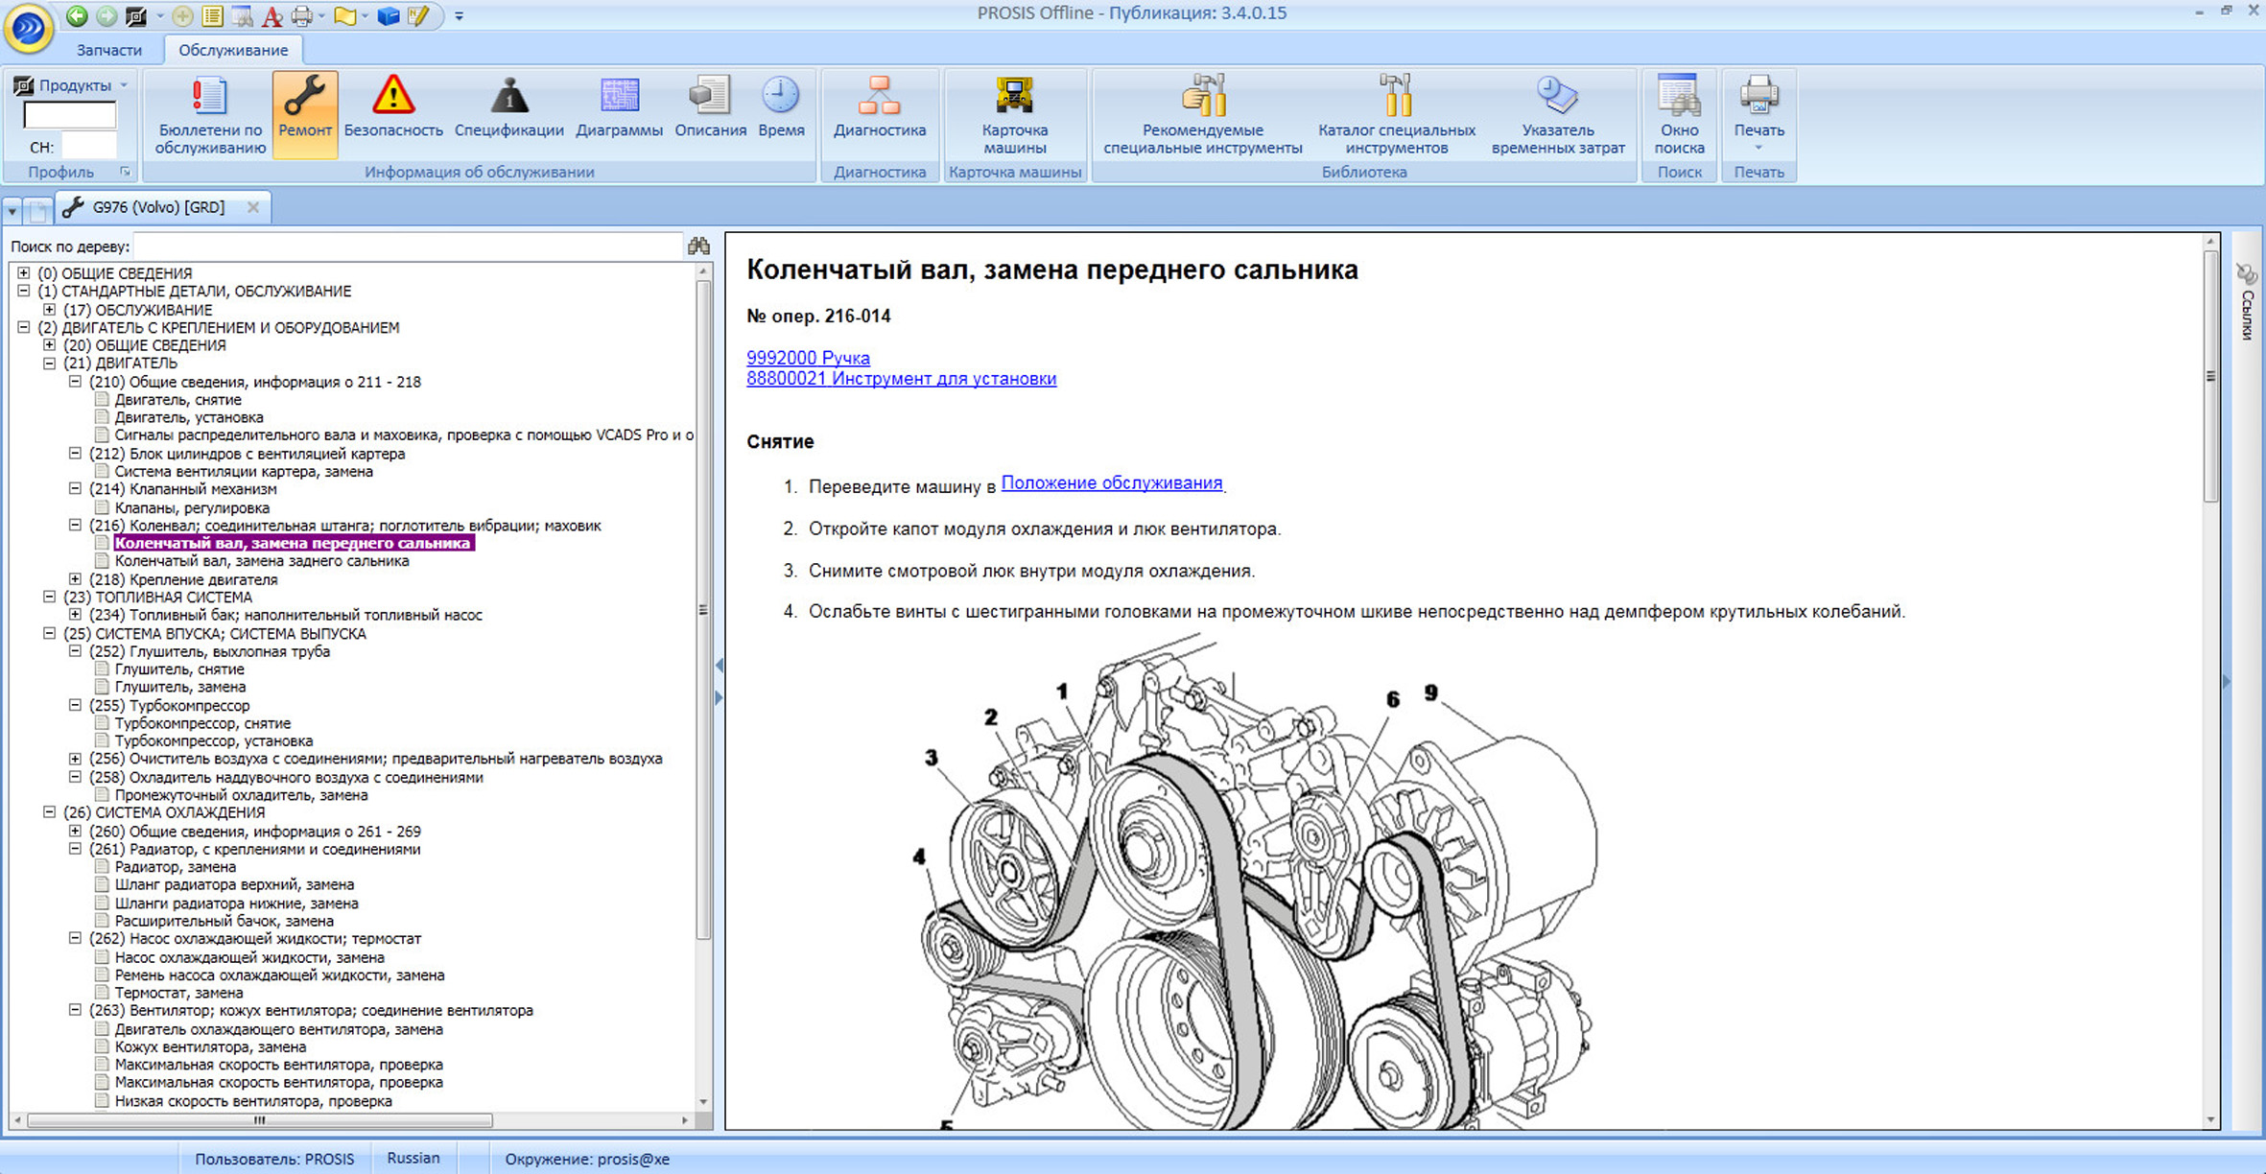This screenshot has height=1174, width=2266.
Task: Click the tree panel horizontal scrollbar thumb
Action: (259, 1120)
